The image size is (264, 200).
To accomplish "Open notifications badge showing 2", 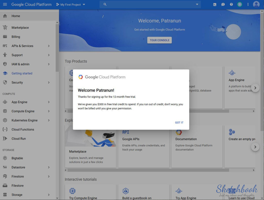I will coord(240,5).
